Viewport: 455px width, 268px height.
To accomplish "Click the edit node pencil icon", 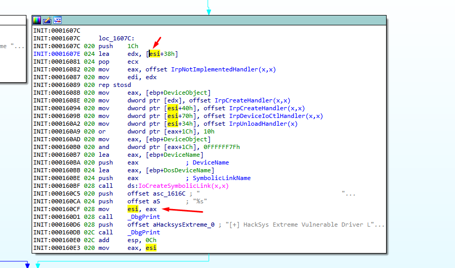I will pos(47,20).
